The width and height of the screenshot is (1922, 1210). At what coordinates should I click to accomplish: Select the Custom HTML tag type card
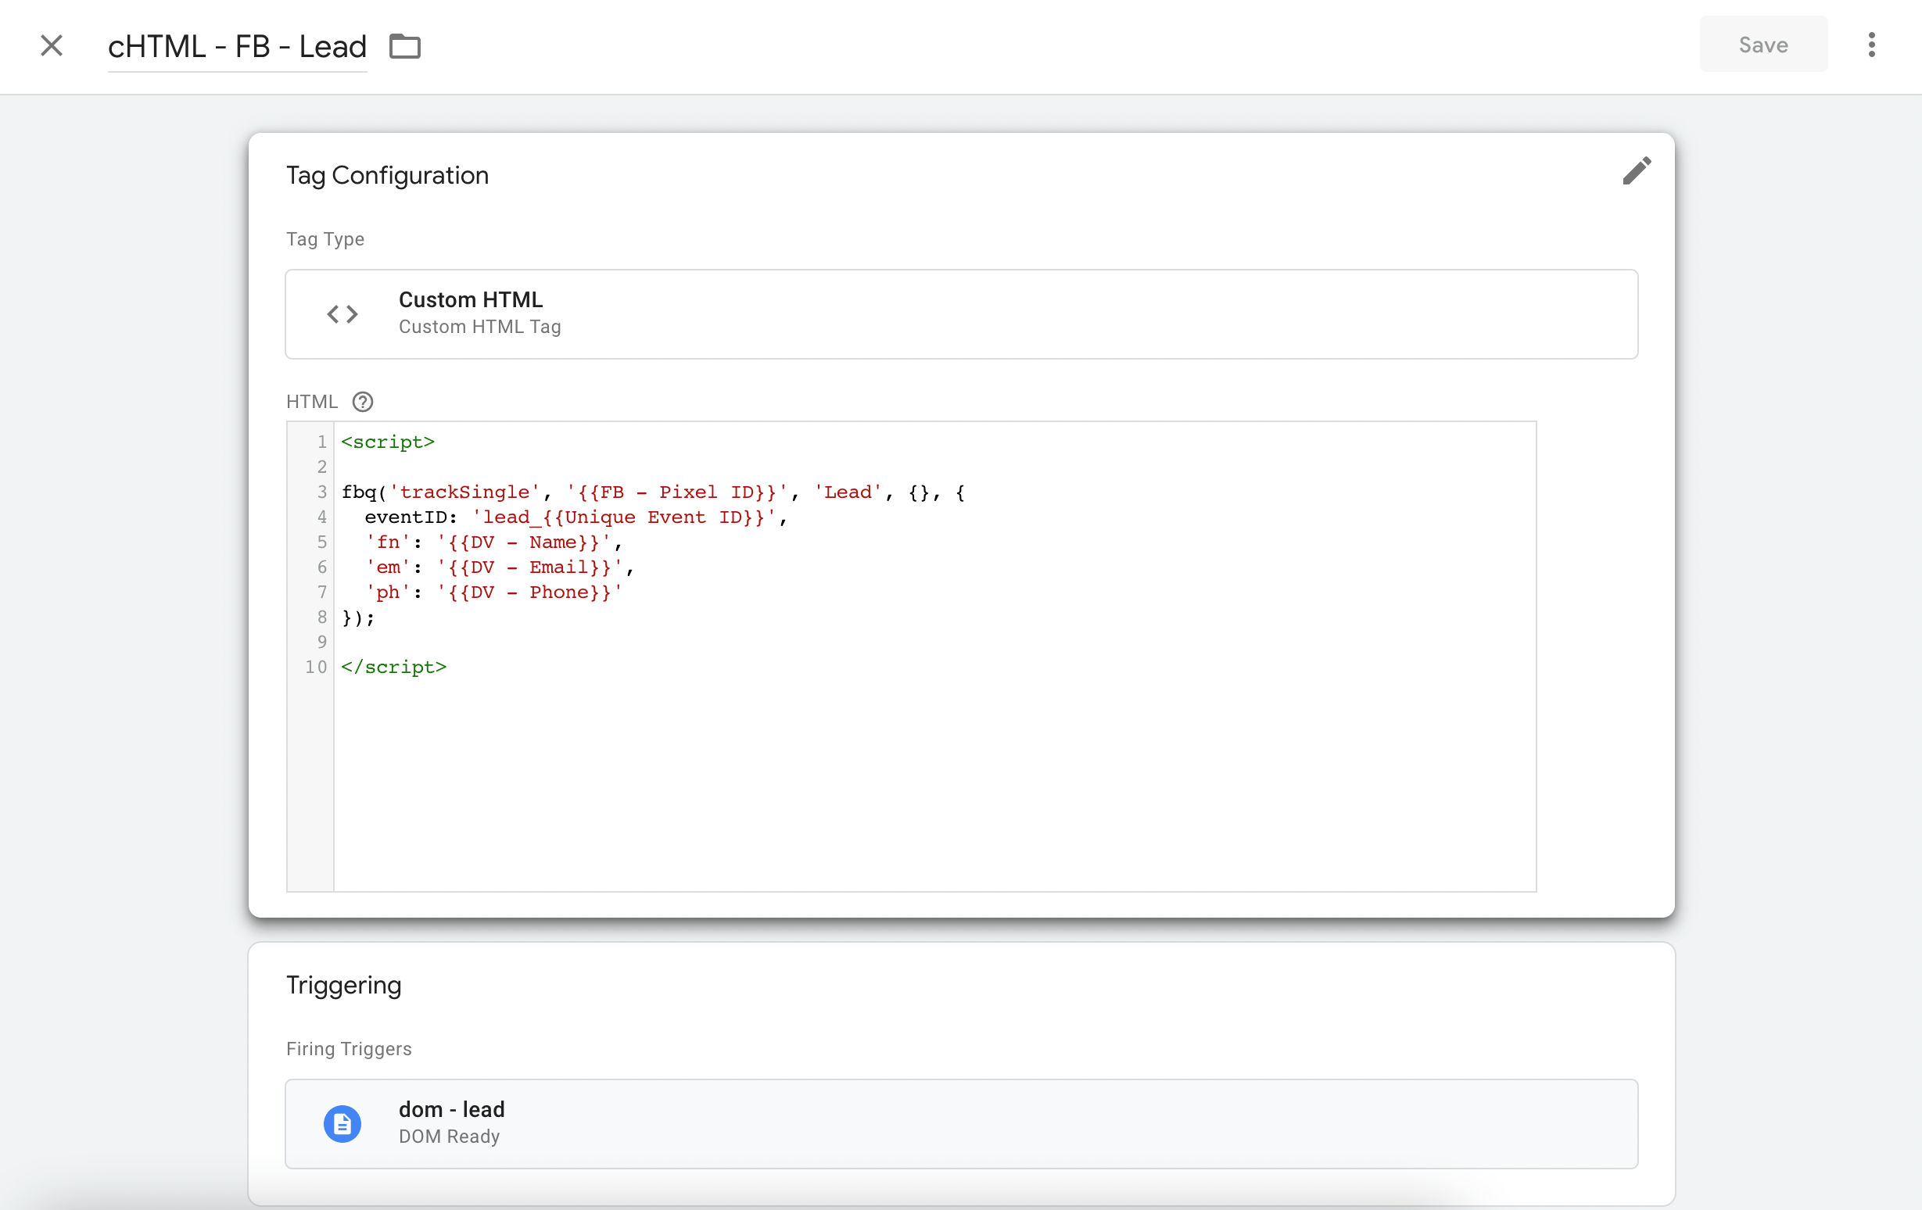pos(961,314)
